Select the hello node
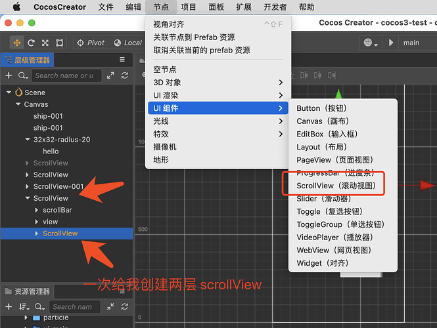The width and height of the screenshot is (437, 328). [x=51, y=152]
